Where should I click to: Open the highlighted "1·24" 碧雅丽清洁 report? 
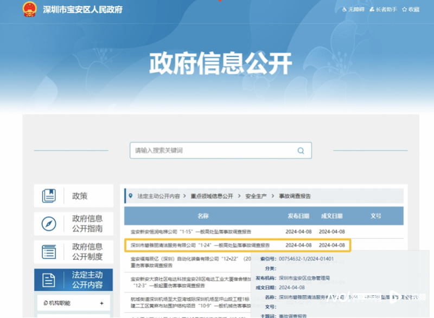pos(200,245)
